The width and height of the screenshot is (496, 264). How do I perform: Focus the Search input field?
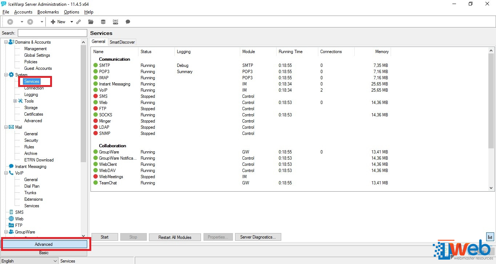click(52, 33)
